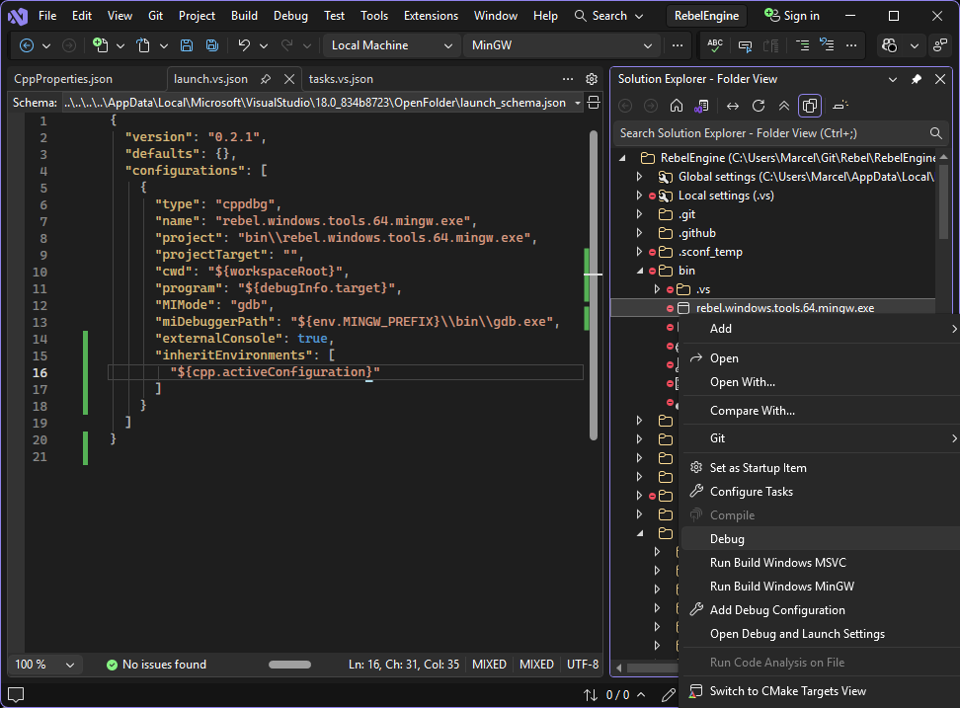
Task: Click Switch Views icon in Solution Explorer
Action: (x=701, y=106)
